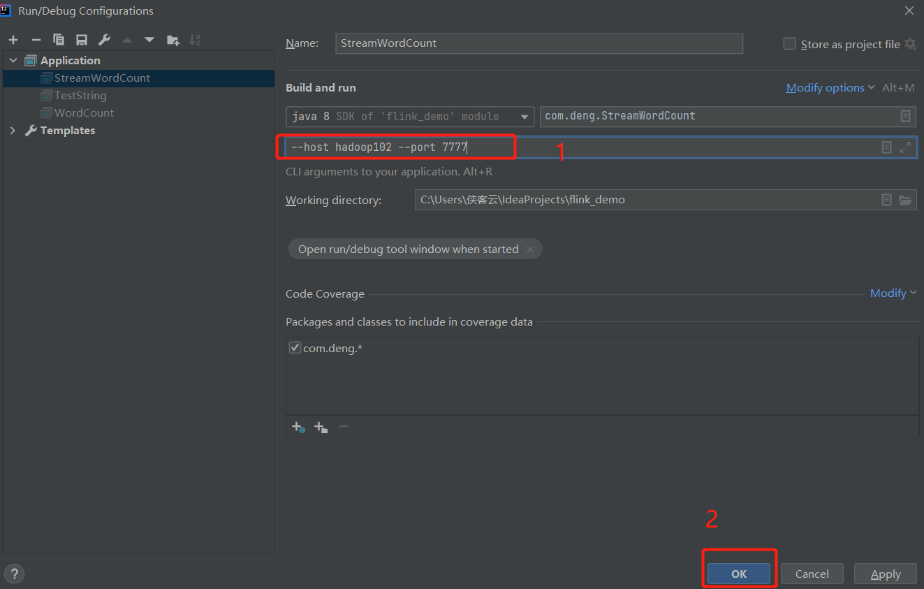Image resolution: width=924 pixels, height=589 pixels.
Task: Insert macros icon in Working directory field
Action: (x=886, y=200)
